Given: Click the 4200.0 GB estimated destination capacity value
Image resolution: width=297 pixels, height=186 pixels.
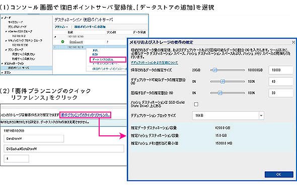Looking at the screenshot, I should point(222,128).
